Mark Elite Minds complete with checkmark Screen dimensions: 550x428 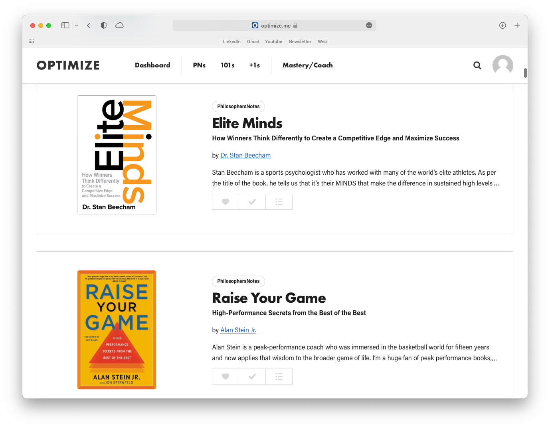252,202
